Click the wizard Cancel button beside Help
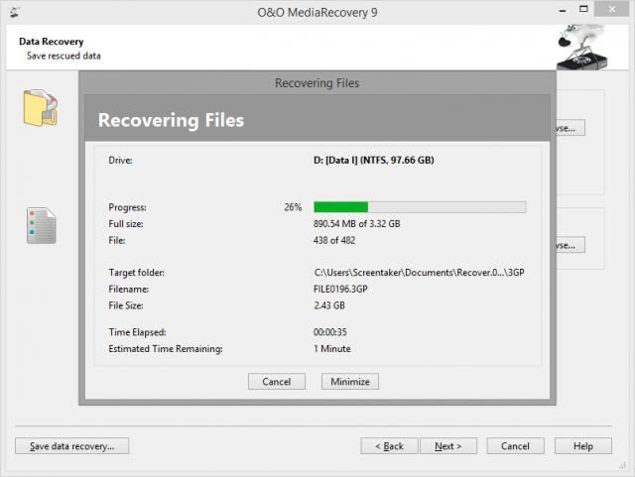 click(x=515, y=446)
